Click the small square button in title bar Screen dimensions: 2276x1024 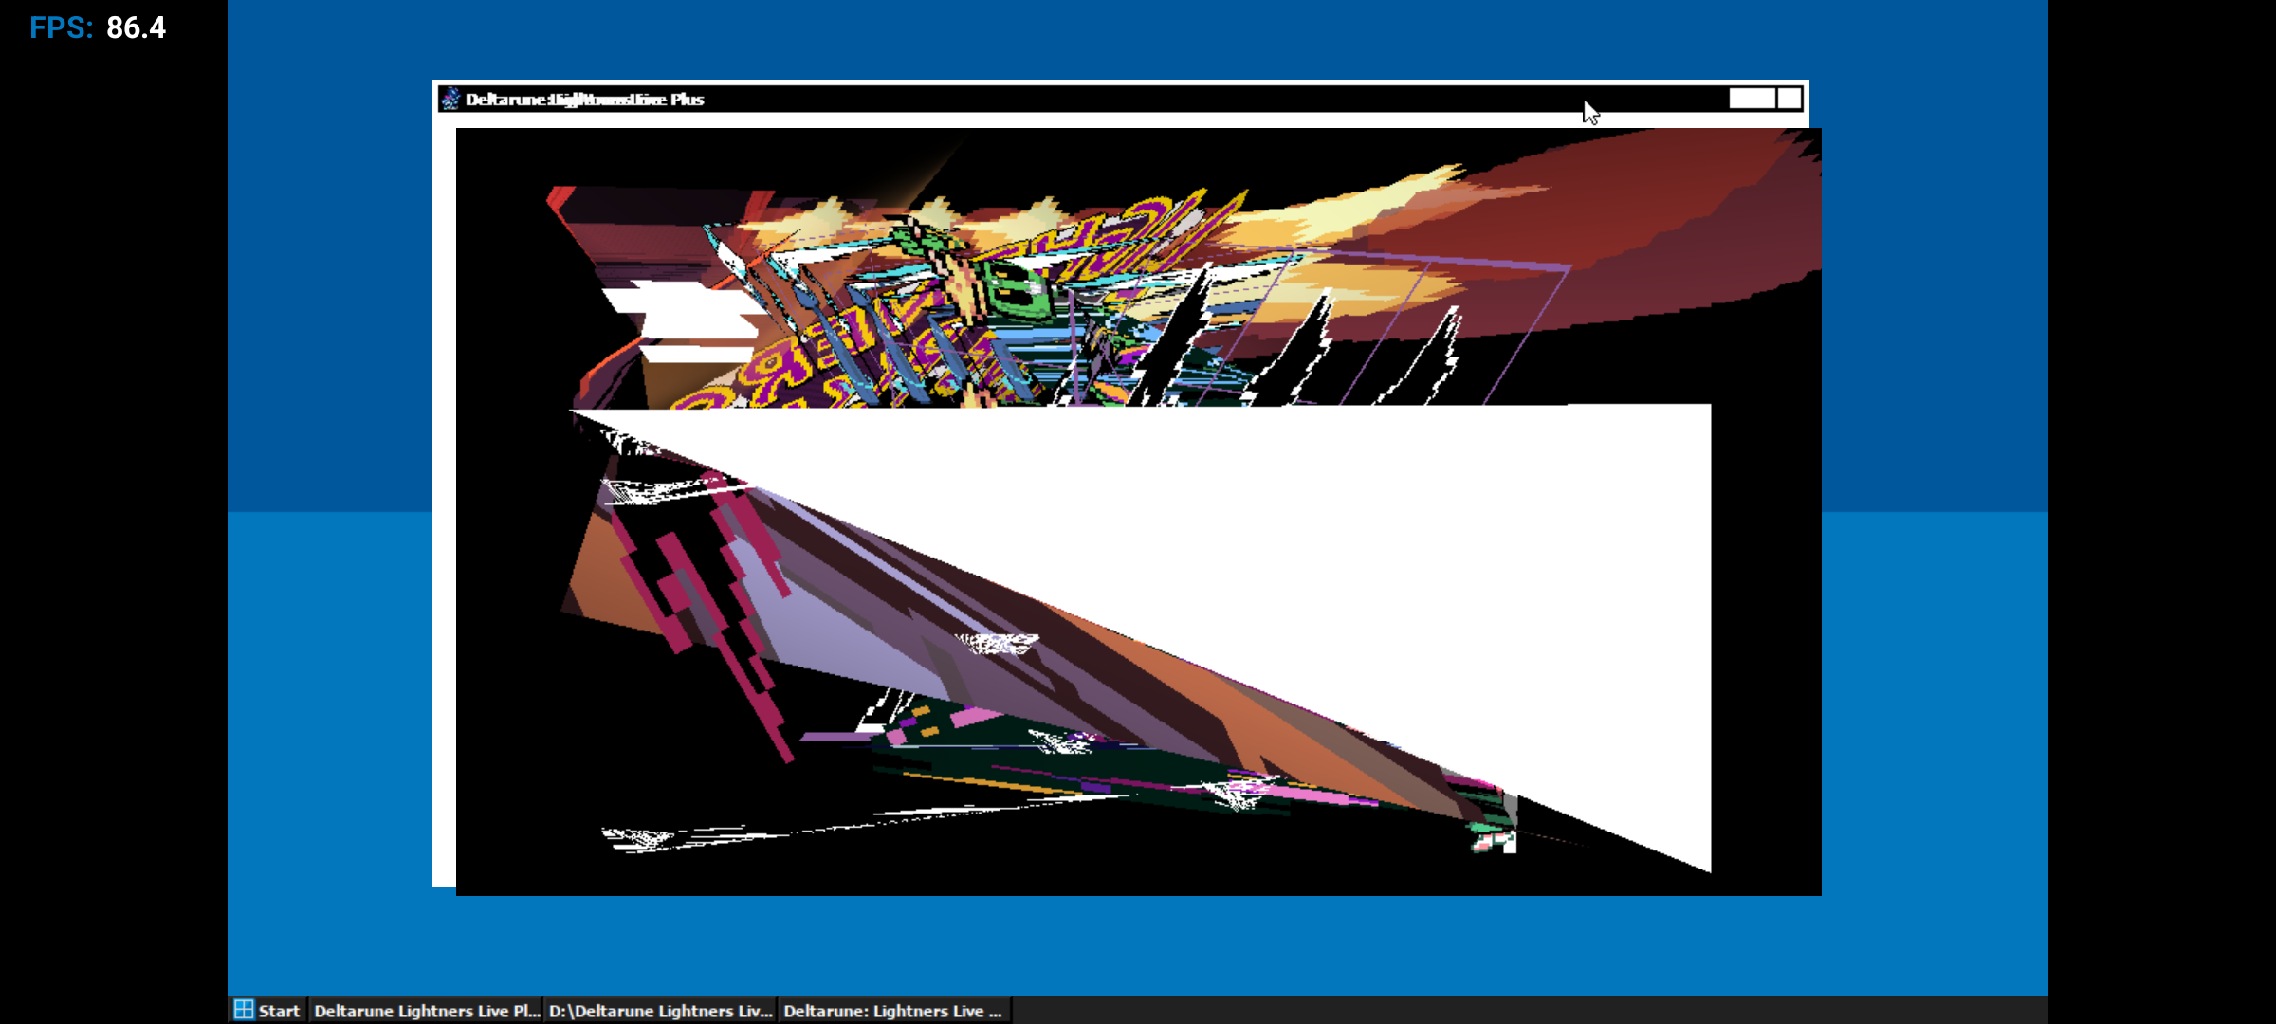click(x=1789, y=99)
